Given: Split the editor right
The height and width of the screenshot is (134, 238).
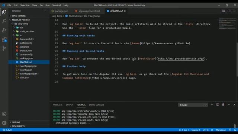Looking at the screenshot, I should [x=229, y=11].
